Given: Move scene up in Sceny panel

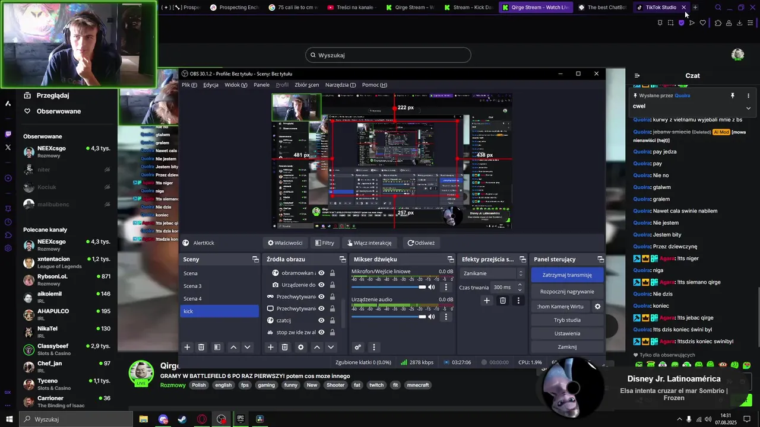Looking at the screenshot, I should pyautogui.click(x=233, y=347).
